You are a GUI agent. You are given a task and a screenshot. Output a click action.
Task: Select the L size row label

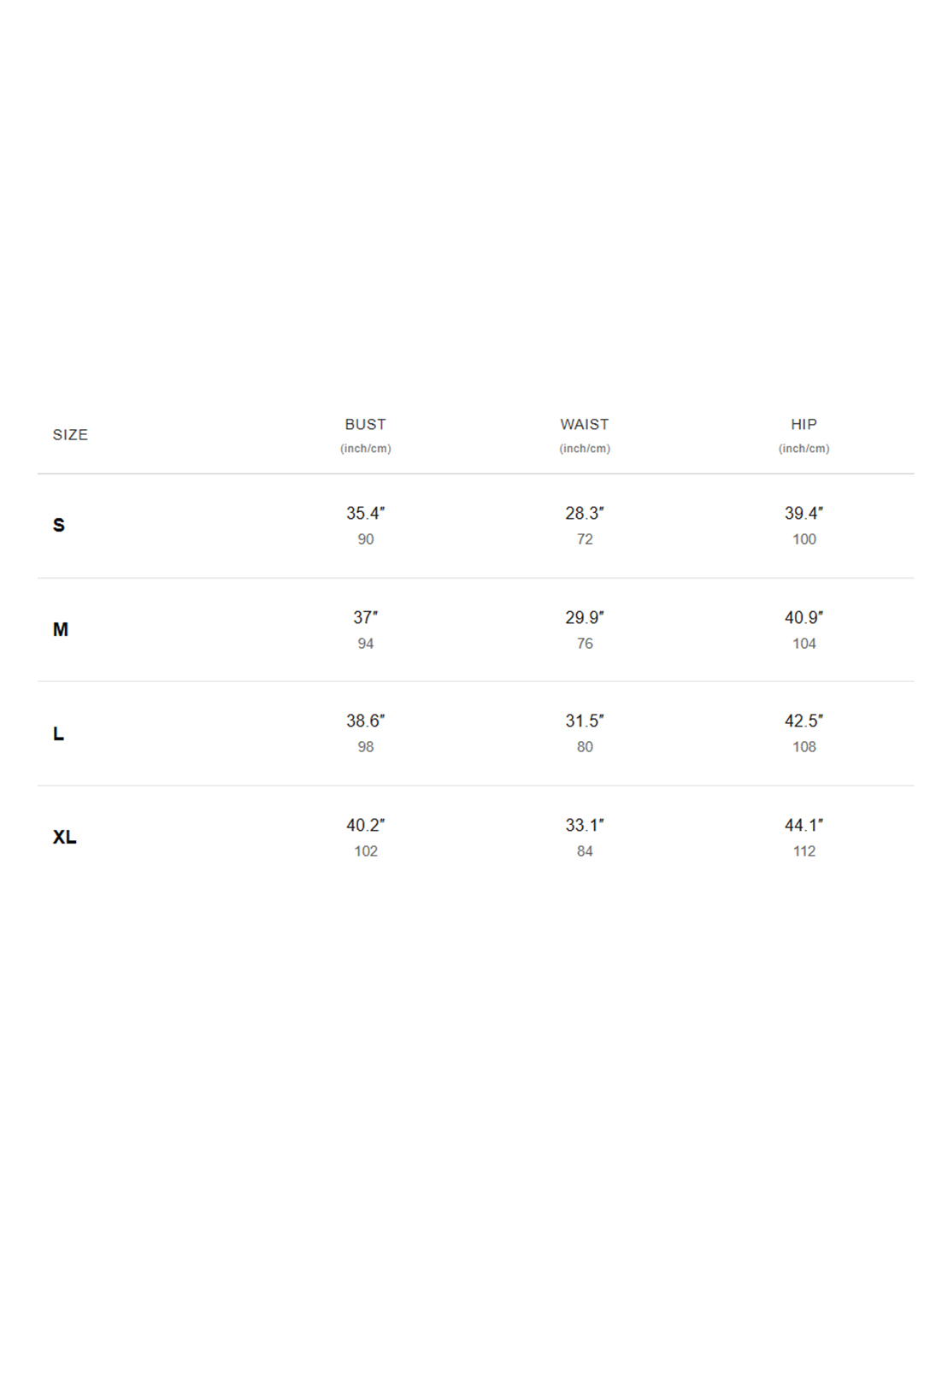pos(58,733)
